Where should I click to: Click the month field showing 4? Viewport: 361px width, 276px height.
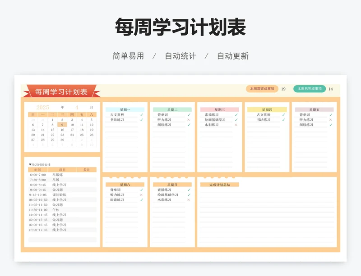(77, 107)
